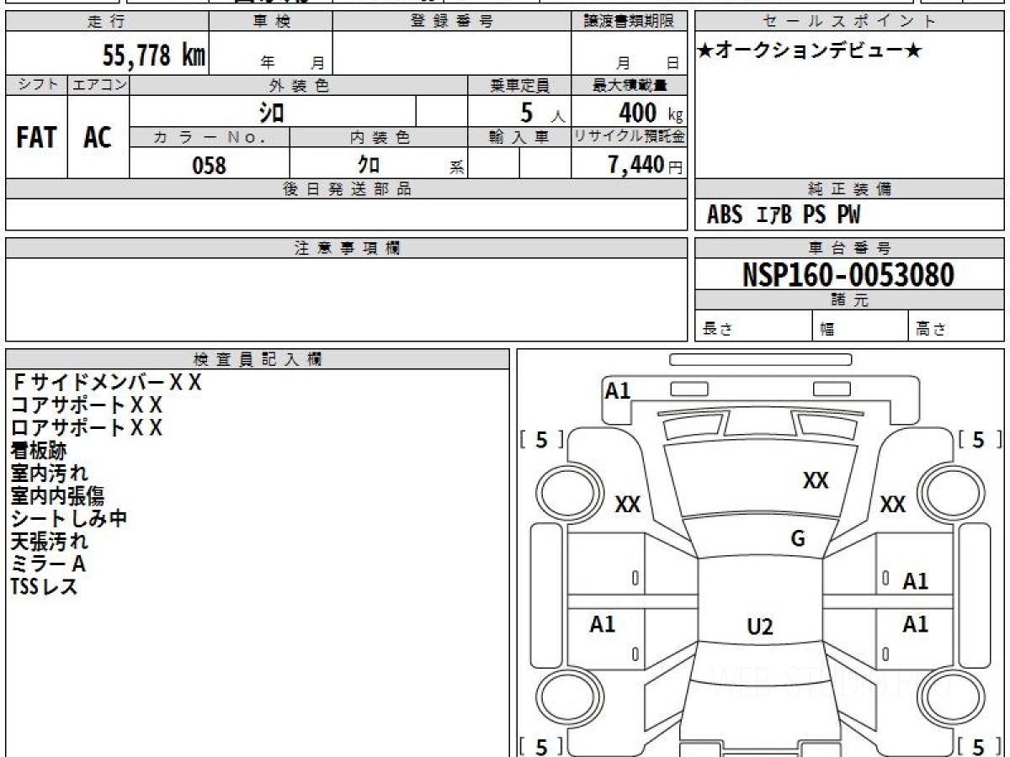The height and width of the screenshot is (757, 1010).
Task: Select the U2 mark on the roof
Action: pos(760,627)
